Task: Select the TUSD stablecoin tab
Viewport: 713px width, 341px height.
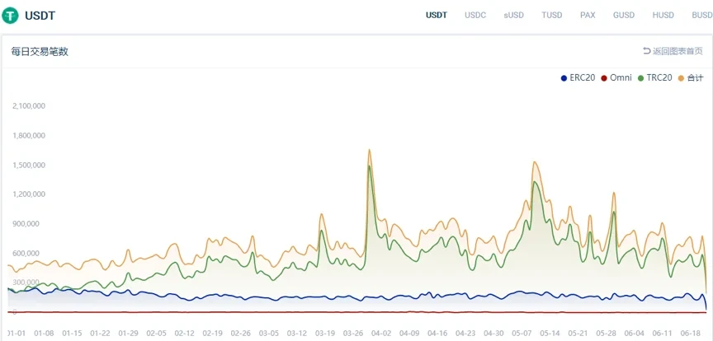Action: (x=551, y=16)
